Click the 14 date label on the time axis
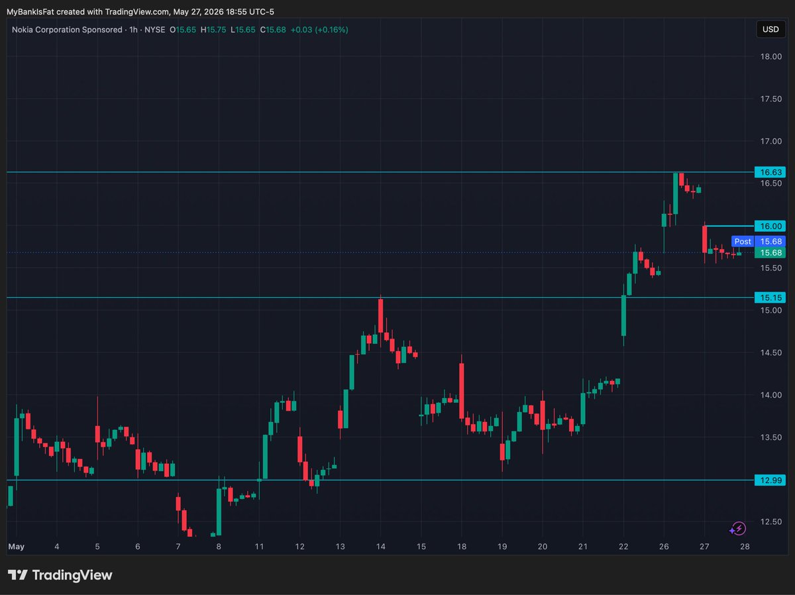The width and height of the screenshot is (795, 595). point(380,547)
